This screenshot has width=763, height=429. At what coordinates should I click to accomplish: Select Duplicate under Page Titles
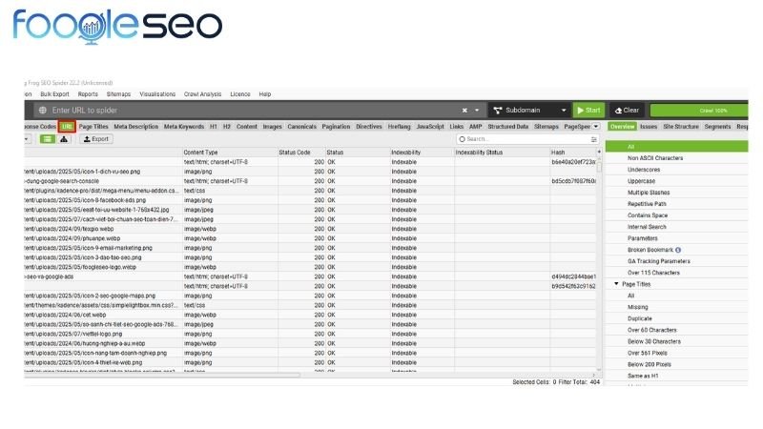click(x=639, y=318)
